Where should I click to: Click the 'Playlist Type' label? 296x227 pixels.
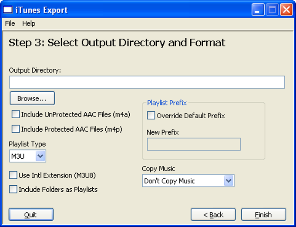click(x=27, y=144)
